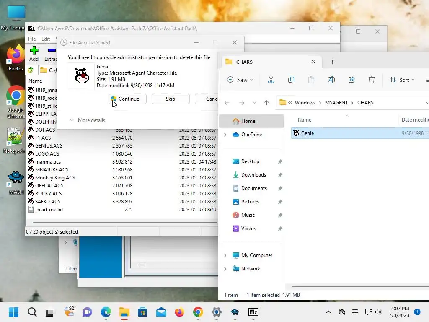
Task: Show hidden system tray icons chevron
Action: click(328, 312)
